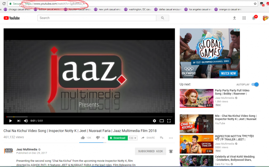Click the upload video icon
Image resolution: width=269 pixels, height=167 pixels.
point(234,18)
